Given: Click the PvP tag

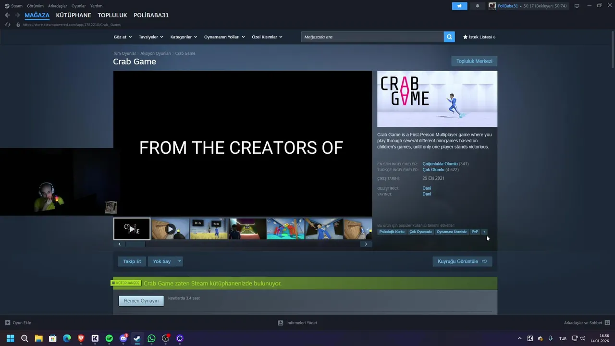Looking at the screenshot, I should [475, 232].
